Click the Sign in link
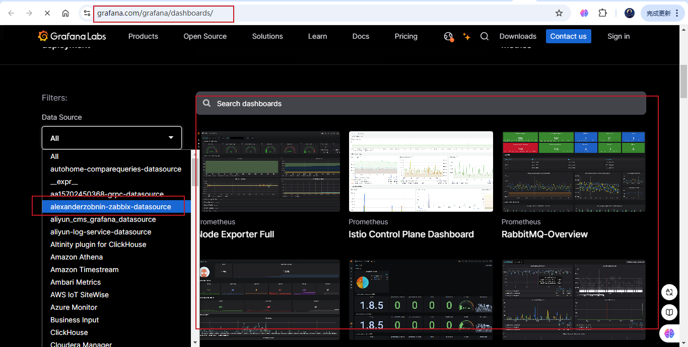This screenshot has height=347, width=688. (618, 36)
